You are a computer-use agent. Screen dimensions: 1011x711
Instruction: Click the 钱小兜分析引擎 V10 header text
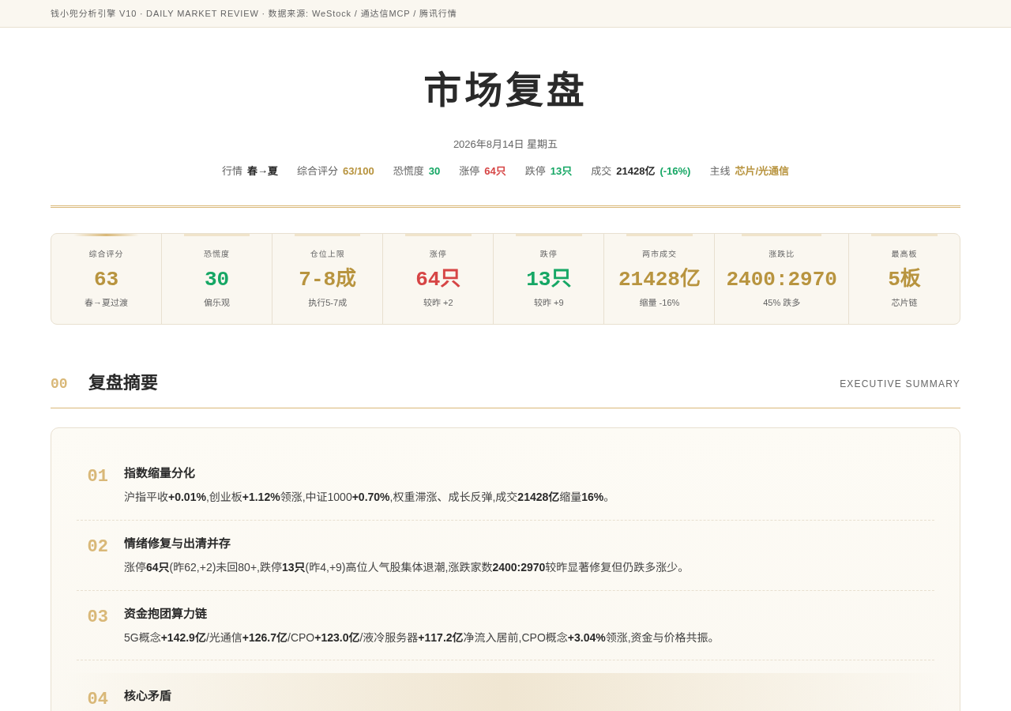93,13
